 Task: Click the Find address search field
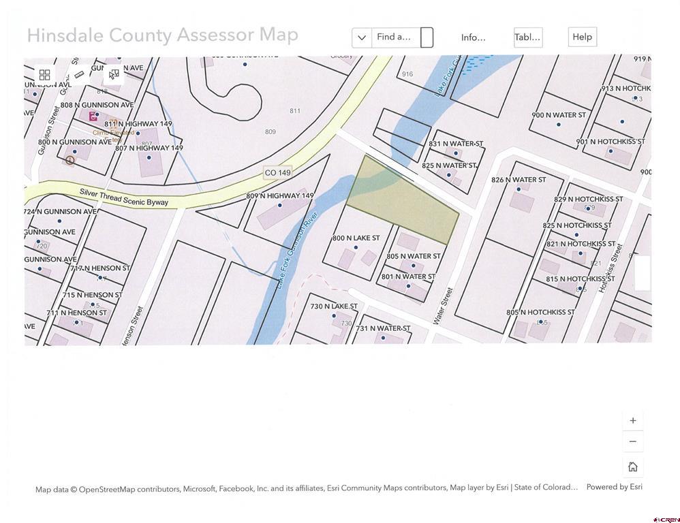(396, 37)
